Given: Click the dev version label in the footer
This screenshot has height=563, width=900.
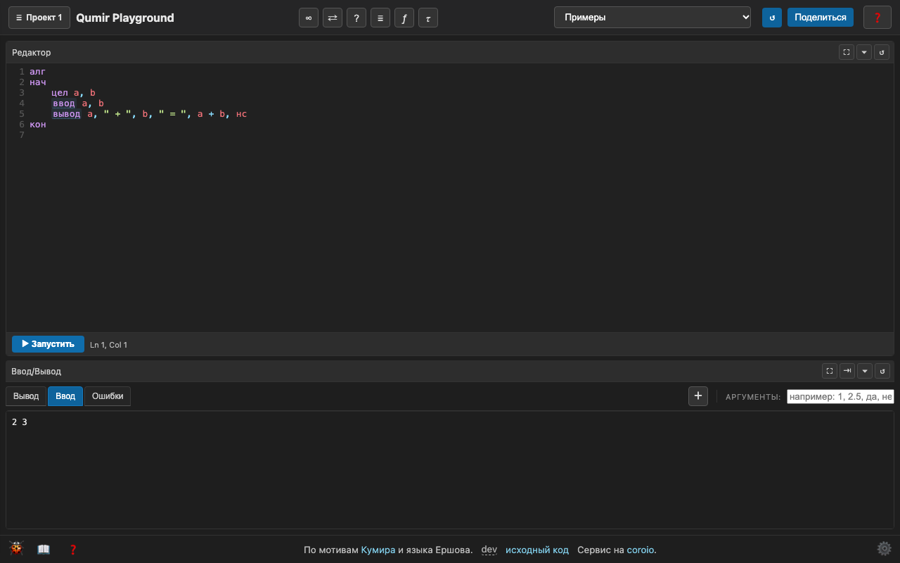Looking at the screenshot, I should [489, 550].
